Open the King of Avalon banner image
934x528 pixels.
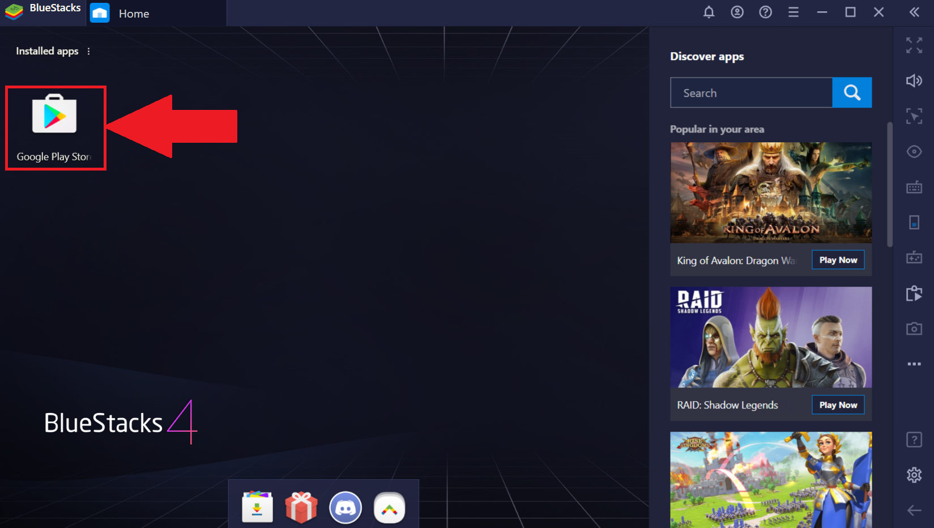771,193
